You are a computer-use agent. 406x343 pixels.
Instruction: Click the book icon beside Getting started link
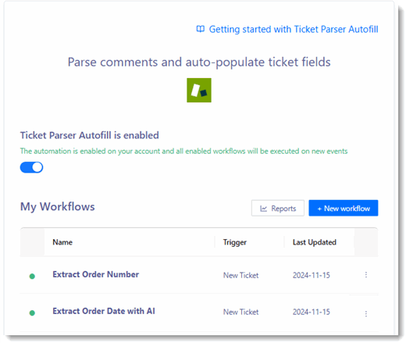201,29
